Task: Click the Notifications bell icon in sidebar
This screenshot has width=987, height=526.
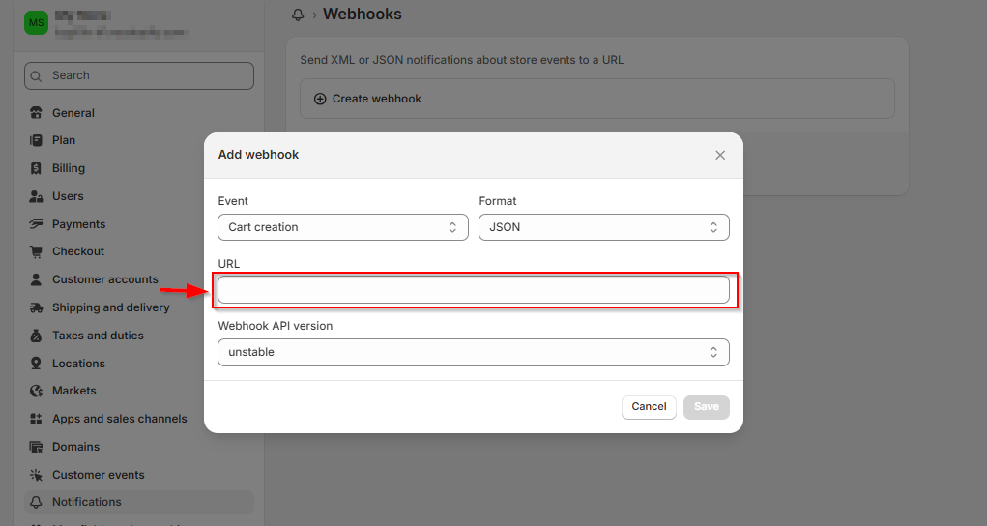Action: pos(37,502)
